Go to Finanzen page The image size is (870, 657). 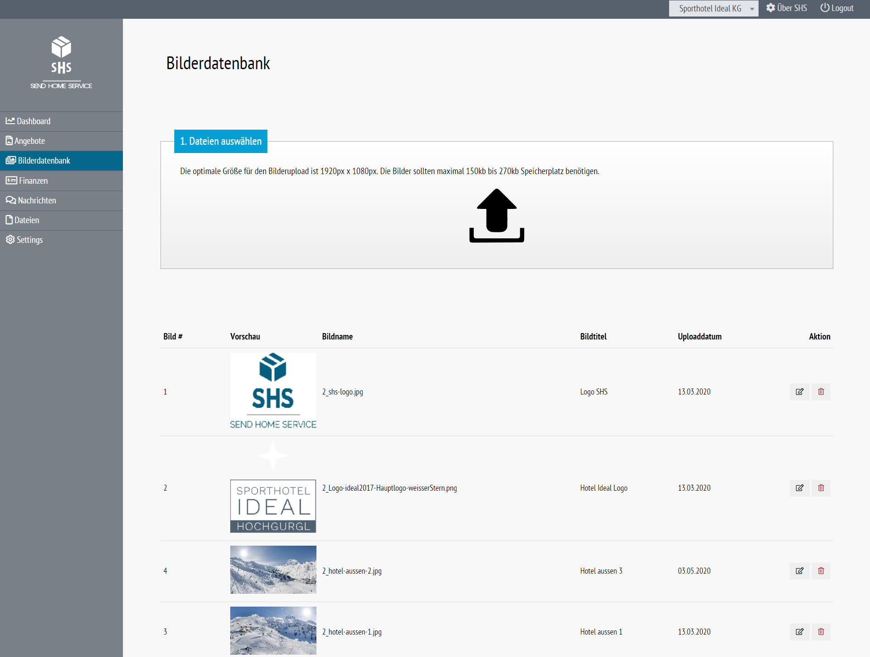point(61,181)
